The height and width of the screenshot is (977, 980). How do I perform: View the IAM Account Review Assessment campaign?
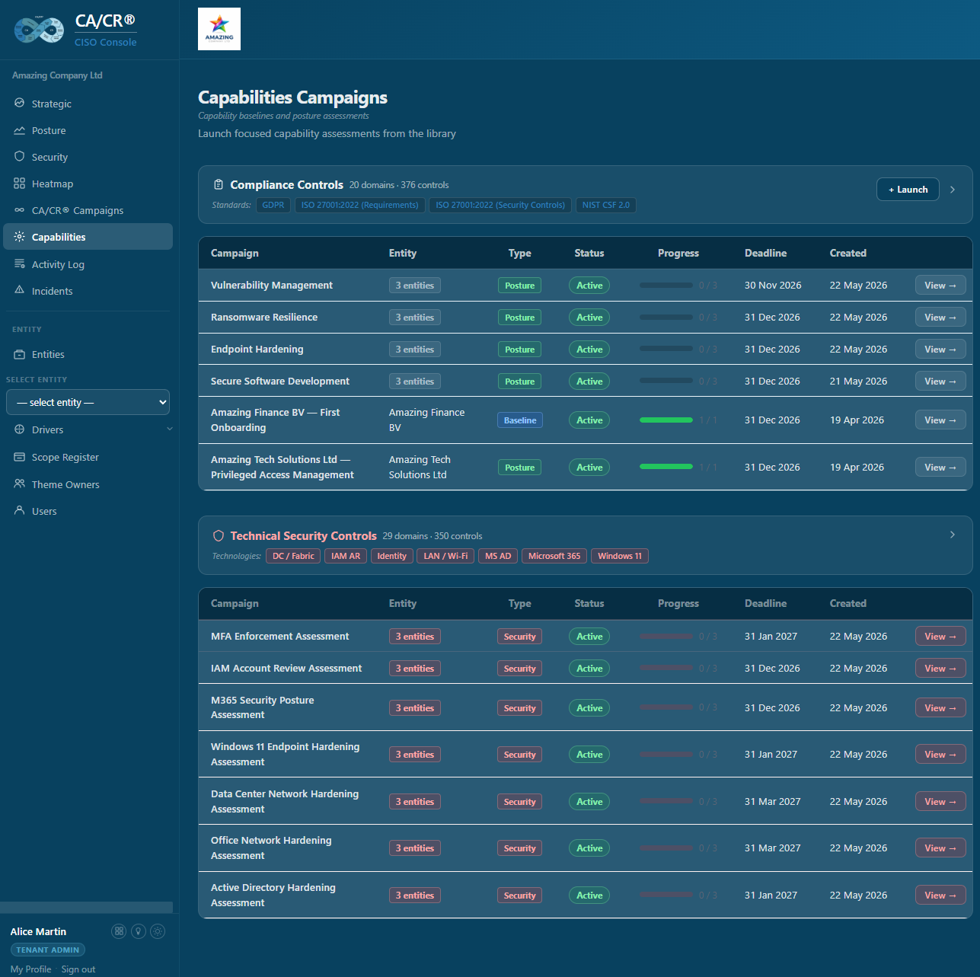point(940,668)
